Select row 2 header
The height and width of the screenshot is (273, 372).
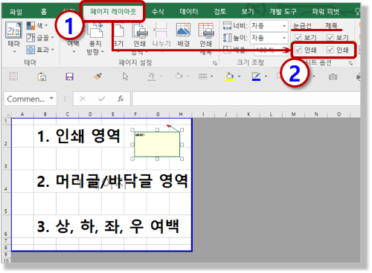(6, 136)
